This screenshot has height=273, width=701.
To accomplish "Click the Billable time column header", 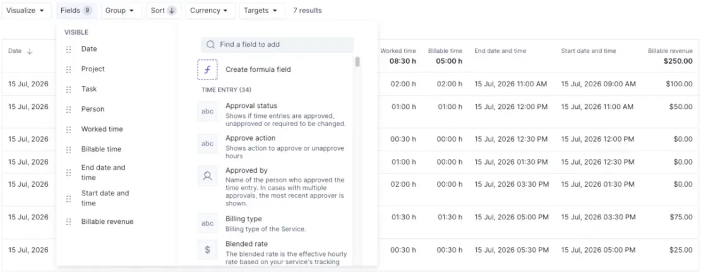I will coord(445,51).
